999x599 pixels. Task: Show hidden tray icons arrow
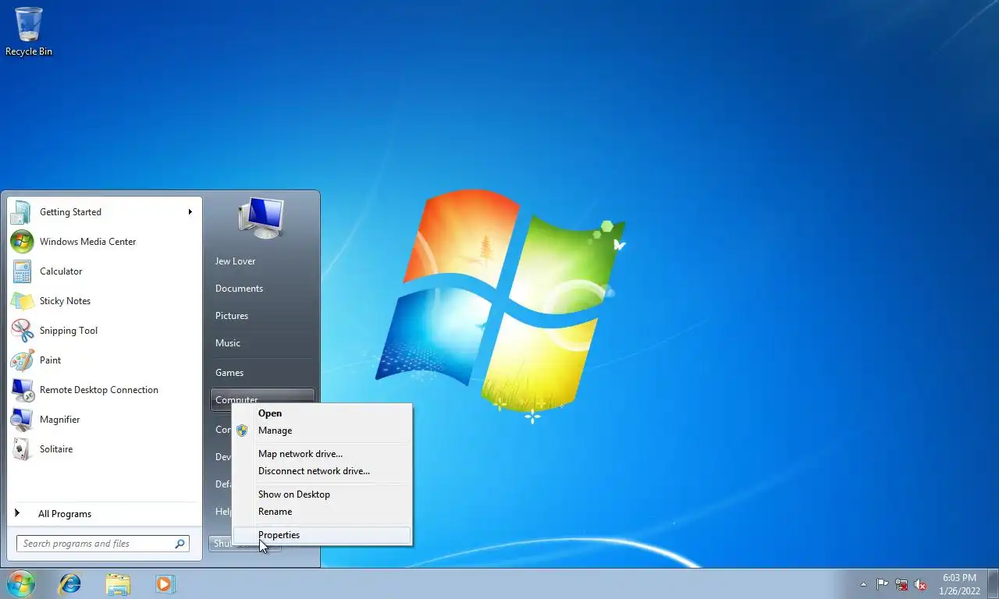863,584
